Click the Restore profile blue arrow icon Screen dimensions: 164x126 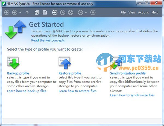point(65,63)
